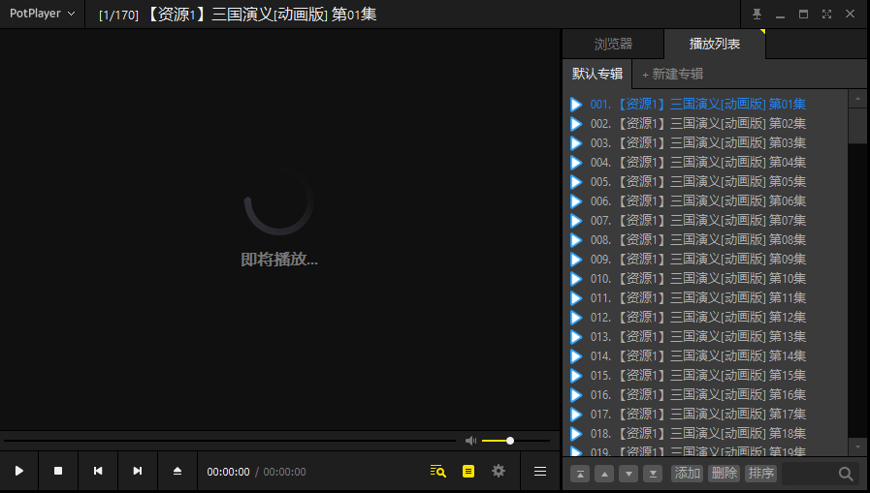This screenshot has width=870, height=493.
Task: Click the play icon beside 014 第14集
Action: (x=576, y=356)
